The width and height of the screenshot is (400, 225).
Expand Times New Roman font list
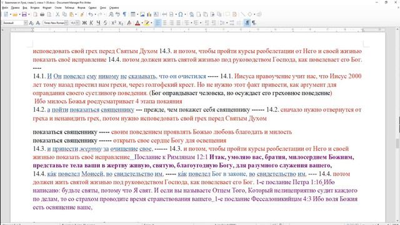click(66, 23)
